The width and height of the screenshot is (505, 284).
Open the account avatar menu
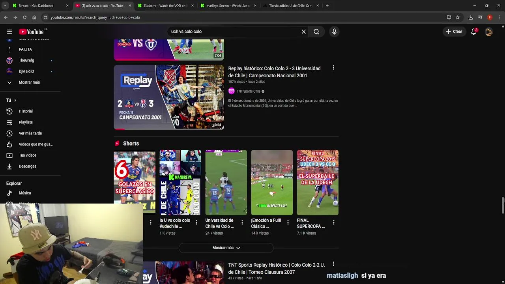point(489,32)
